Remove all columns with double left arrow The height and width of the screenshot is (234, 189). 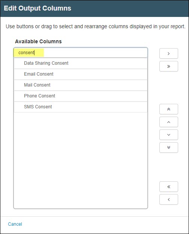pos(169,187)
